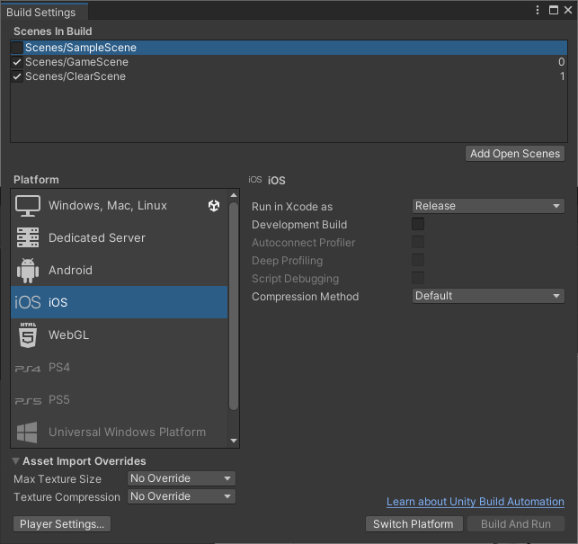Click the platform list scrollbar thumb
The image size is (578, 544).
point(234,306)
